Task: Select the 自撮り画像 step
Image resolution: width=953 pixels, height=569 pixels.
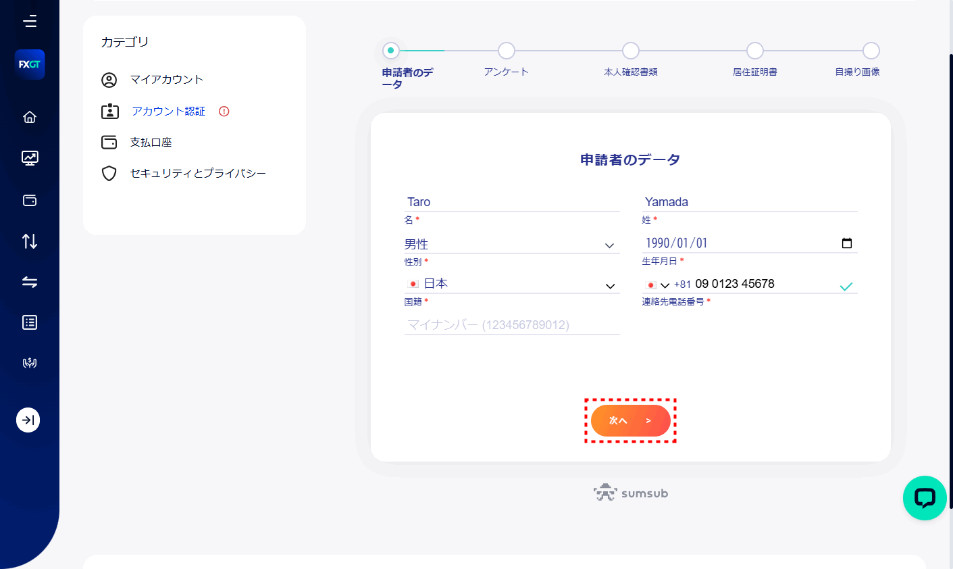Action: [x=871, y=51]
